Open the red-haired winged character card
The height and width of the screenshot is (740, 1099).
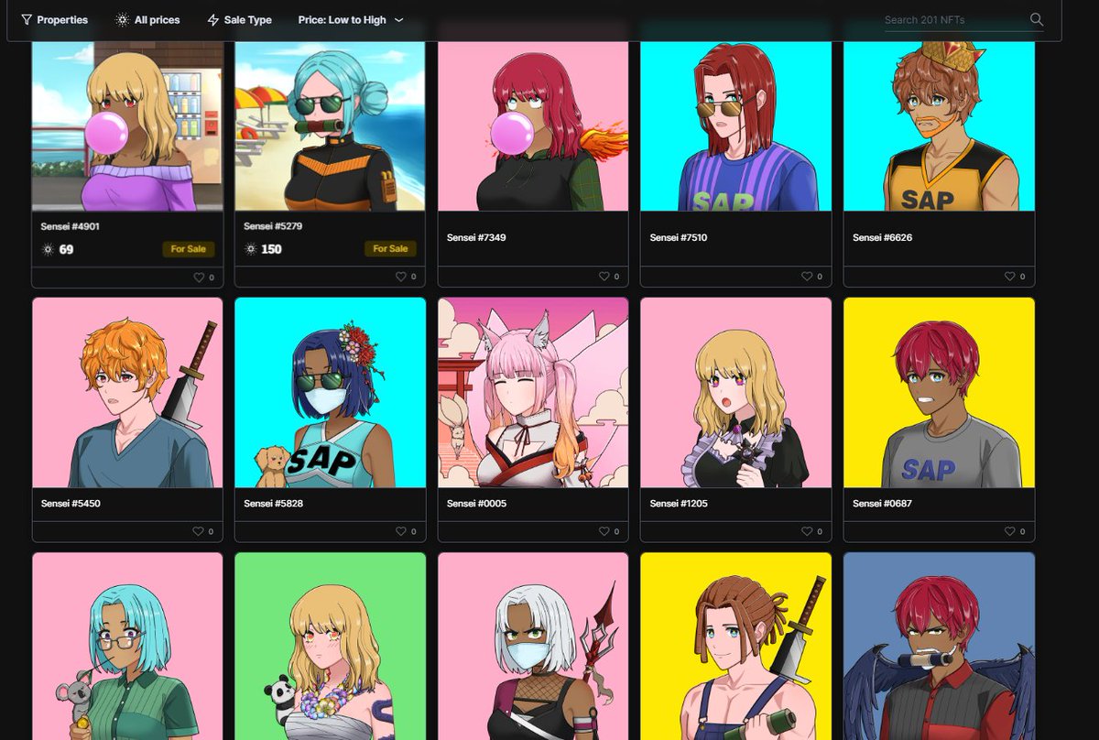(939, 646)
